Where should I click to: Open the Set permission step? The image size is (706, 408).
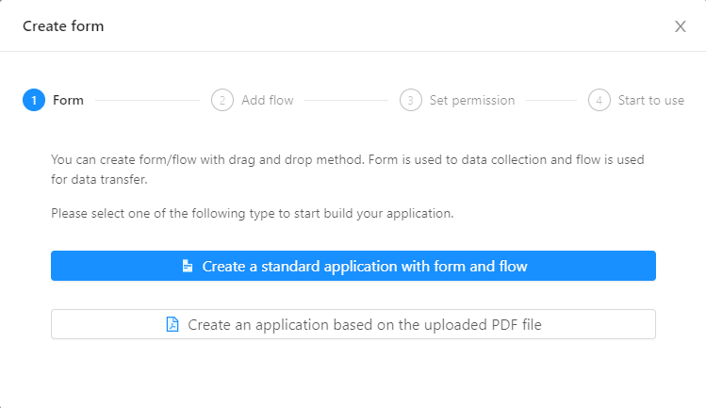[472, 100]
